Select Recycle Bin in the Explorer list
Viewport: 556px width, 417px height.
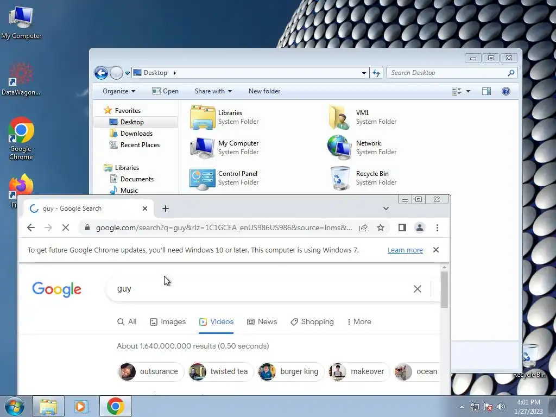tap(362, 178)
